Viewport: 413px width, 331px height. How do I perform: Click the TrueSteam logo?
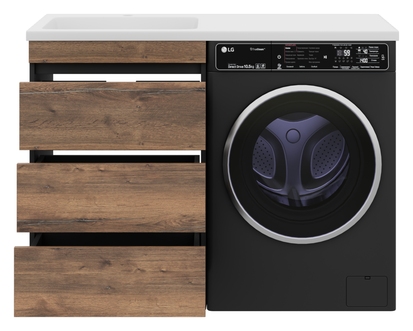click(x=257, y=49)
